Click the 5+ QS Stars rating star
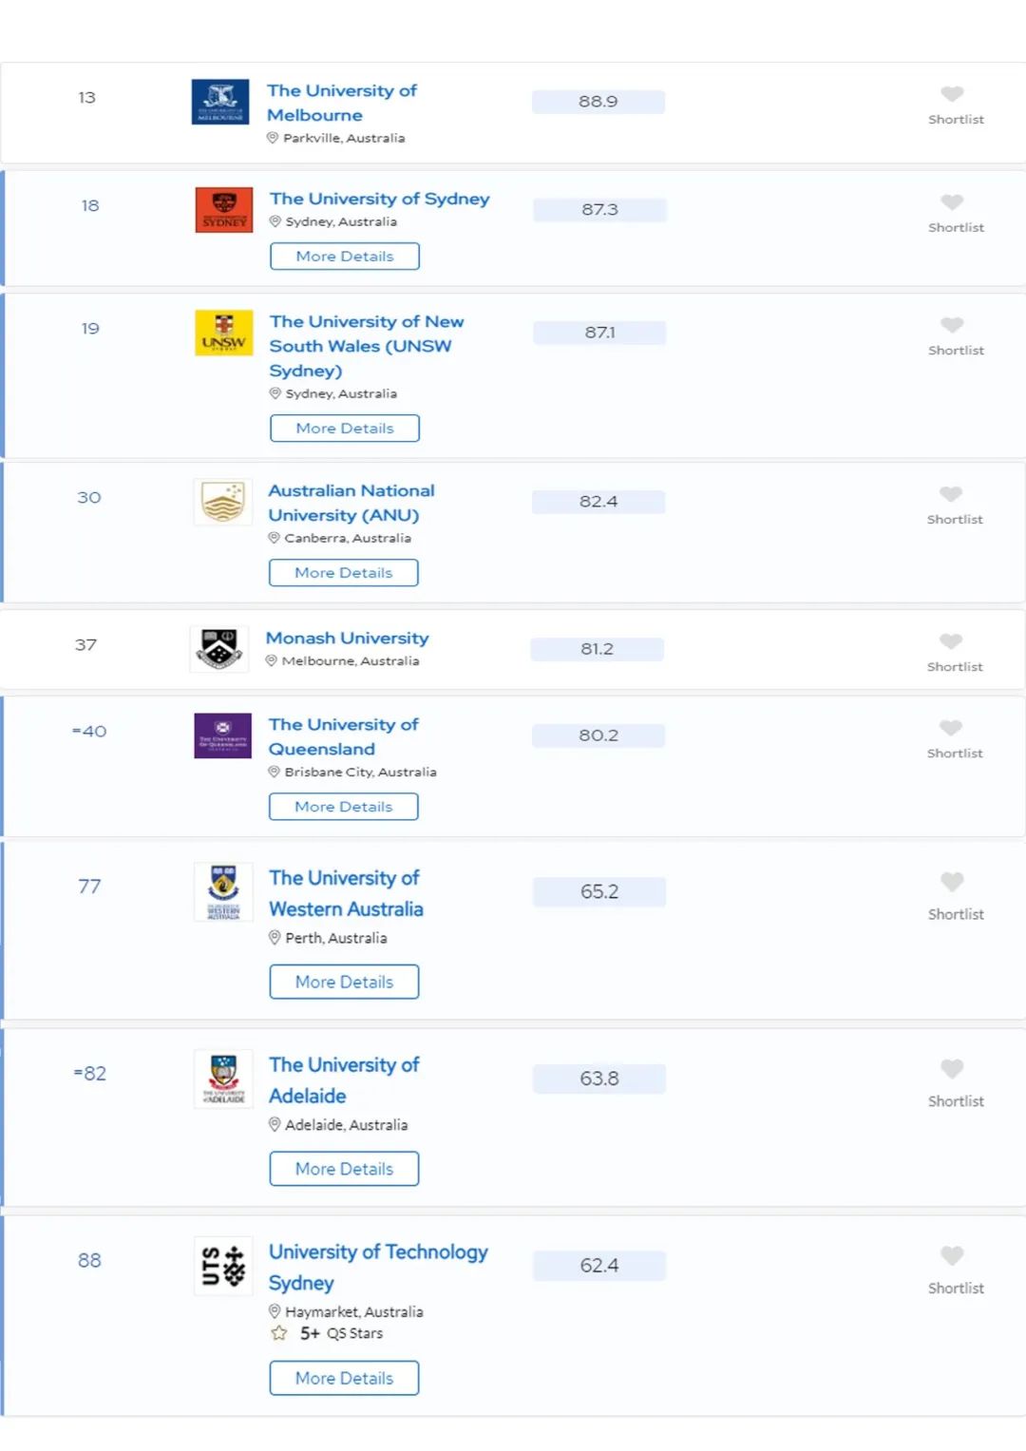Screen dimensions: 1026x1451 279,1333
